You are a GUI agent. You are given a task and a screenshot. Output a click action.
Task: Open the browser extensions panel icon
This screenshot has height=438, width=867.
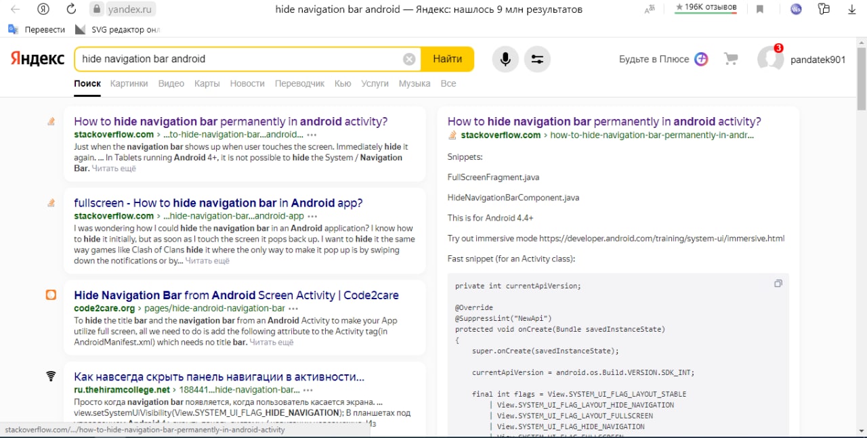tap(824, 9)
